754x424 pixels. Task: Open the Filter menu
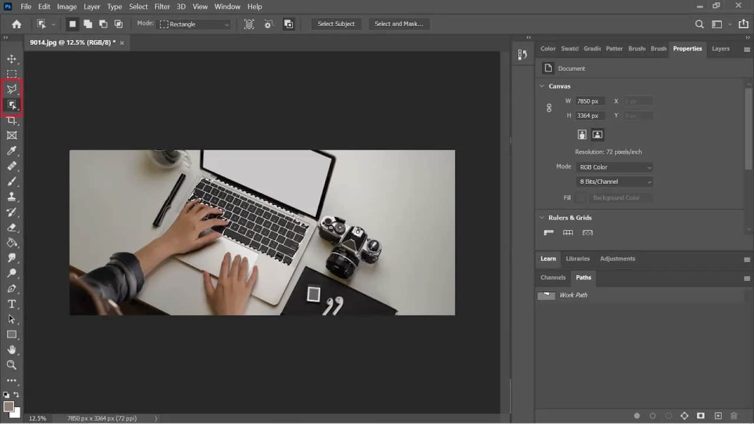(x=161, y=6)
